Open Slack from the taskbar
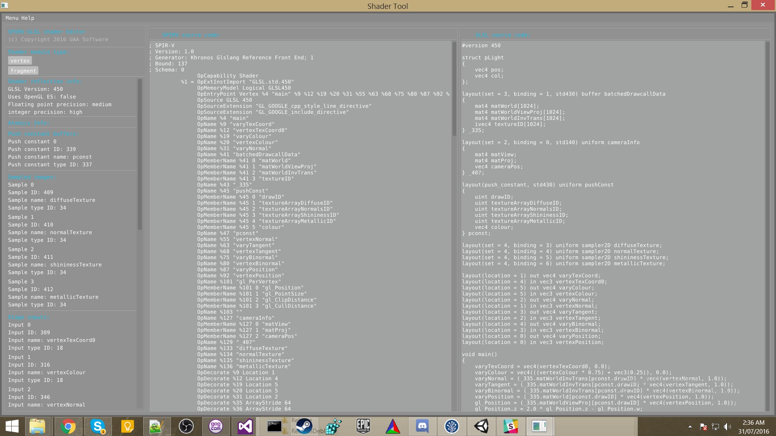This screenshot has height=436, width=776. 510,426
